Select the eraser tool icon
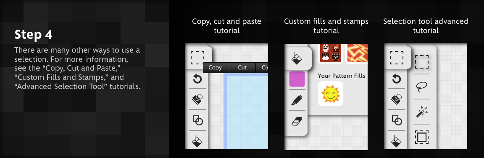The width and height of the screenshot is (484, 158). point(297,121)
